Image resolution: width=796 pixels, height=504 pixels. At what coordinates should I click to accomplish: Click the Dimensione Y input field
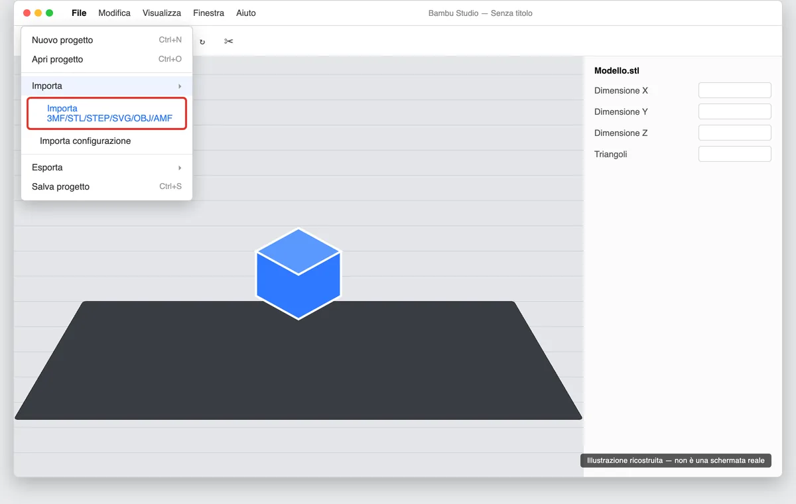(x=735, y=111)
